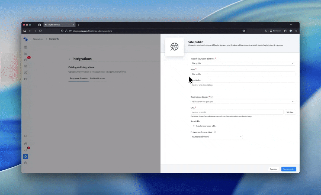
Task: Open the Type de source de données dropdown
Action: point(243,63)
